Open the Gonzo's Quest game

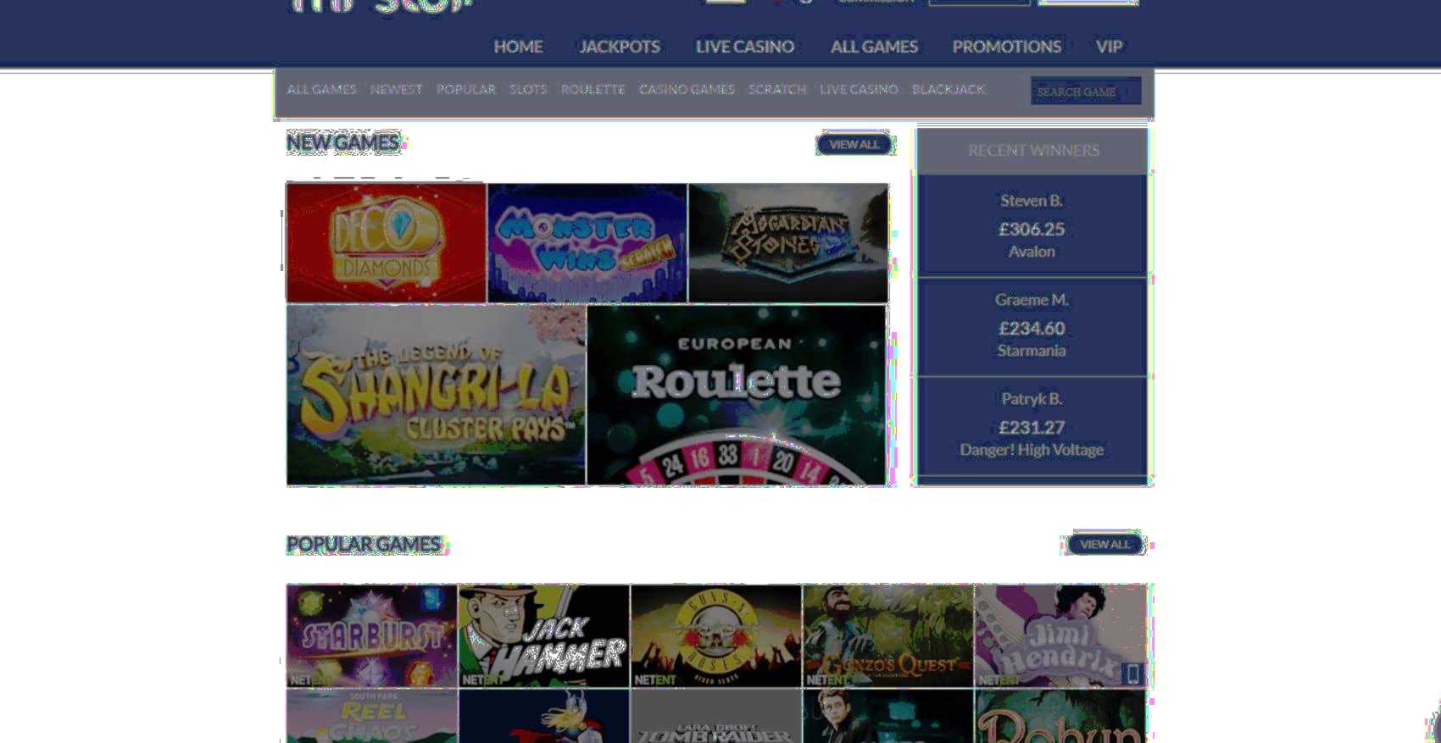[x=888, y=635]
